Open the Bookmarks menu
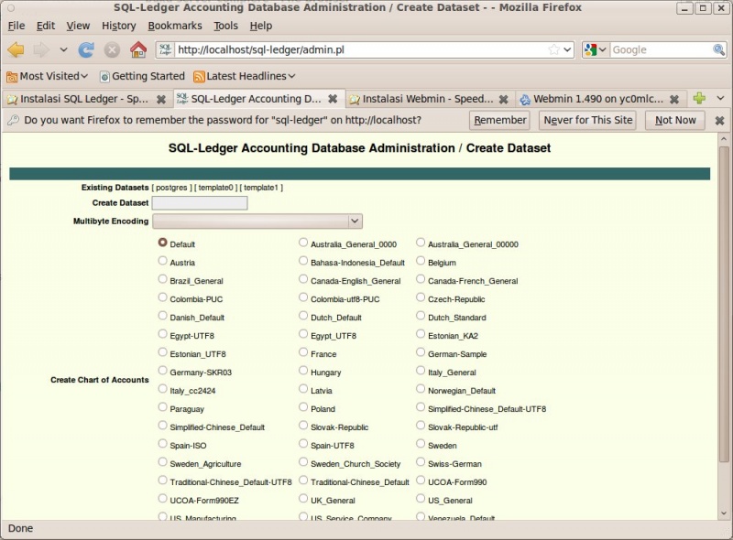This screenshot has width=733, height=540. tap(174, 26)
